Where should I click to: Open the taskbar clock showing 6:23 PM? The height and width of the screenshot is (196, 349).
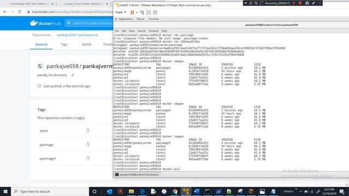click(329, 191)
